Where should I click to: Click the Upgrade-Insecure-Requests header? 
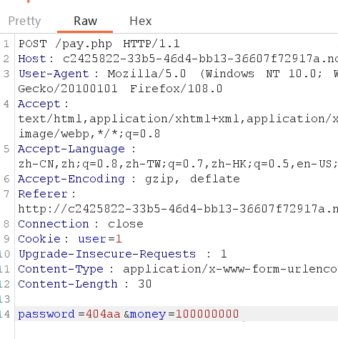pos(107,254)
